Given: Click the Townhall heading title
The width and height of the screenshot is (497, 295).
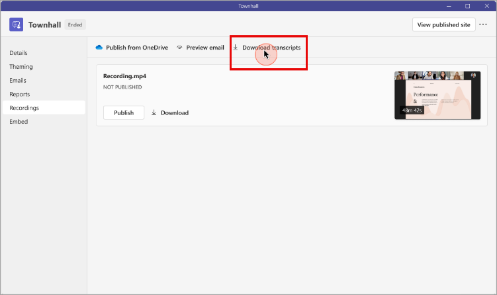Looking at the screenshot, I should click(45, 24).
